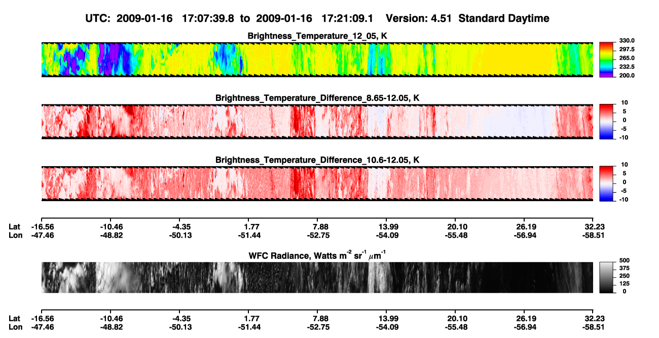Click the 500 label on radiance colorbar
This screenshot has width=659, height=338.
point(624,260)
